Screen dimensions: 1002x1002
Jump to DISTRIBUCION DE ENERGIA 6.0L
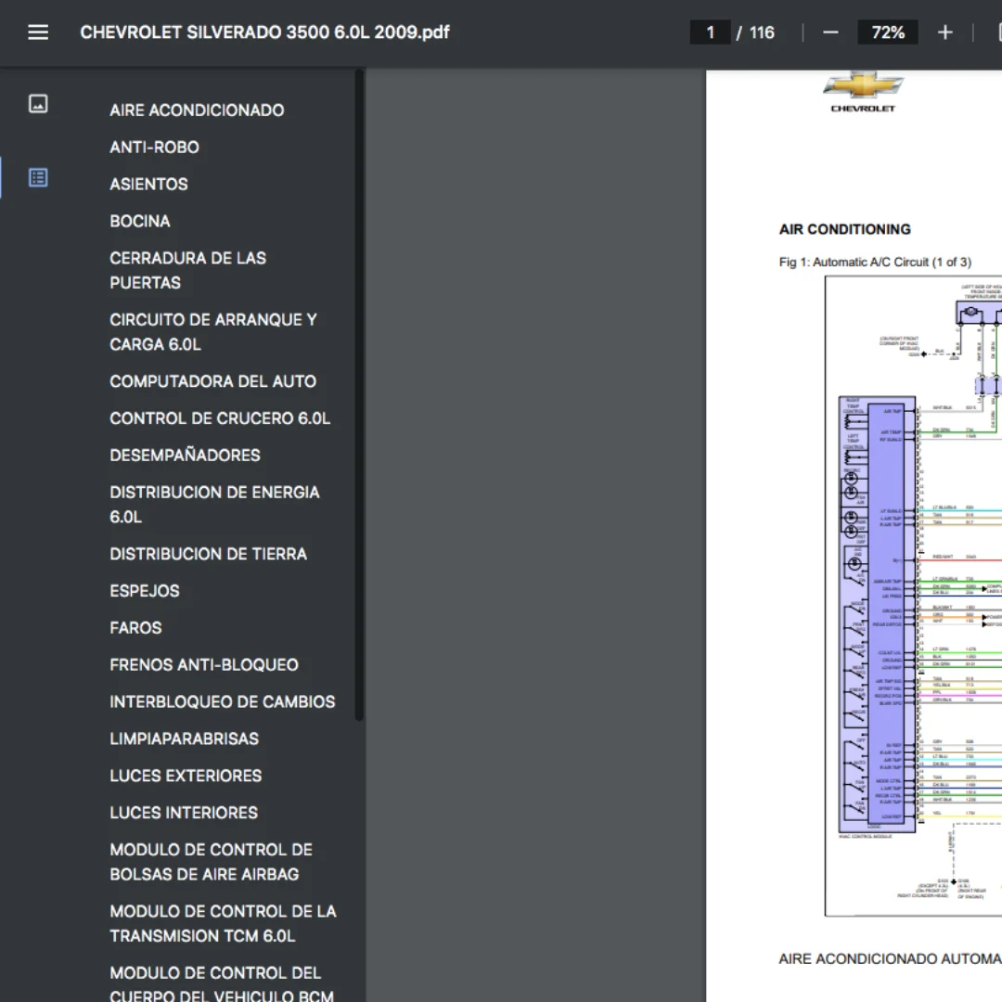coord(214,505)
